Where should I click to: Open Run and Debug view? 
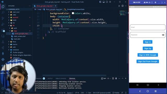(x=3, y=24)
